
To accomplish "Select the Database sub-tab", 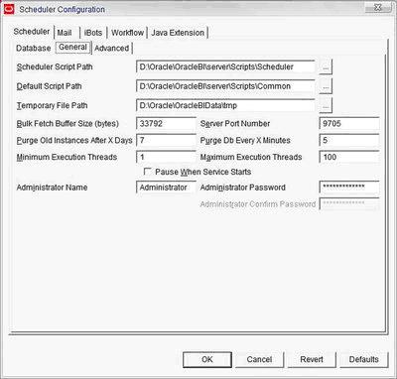I will (34, 48).
